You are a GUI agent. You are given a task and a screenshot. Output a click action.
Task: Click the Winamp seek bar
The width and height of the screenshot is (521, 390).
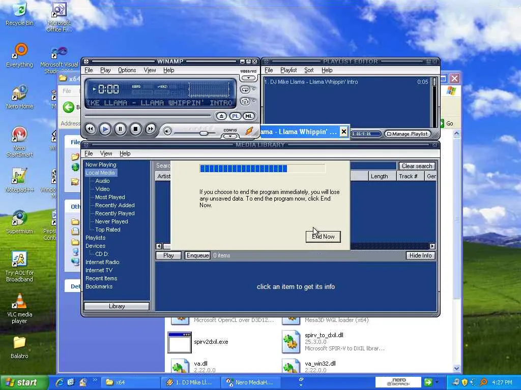[x=148, y=116]
